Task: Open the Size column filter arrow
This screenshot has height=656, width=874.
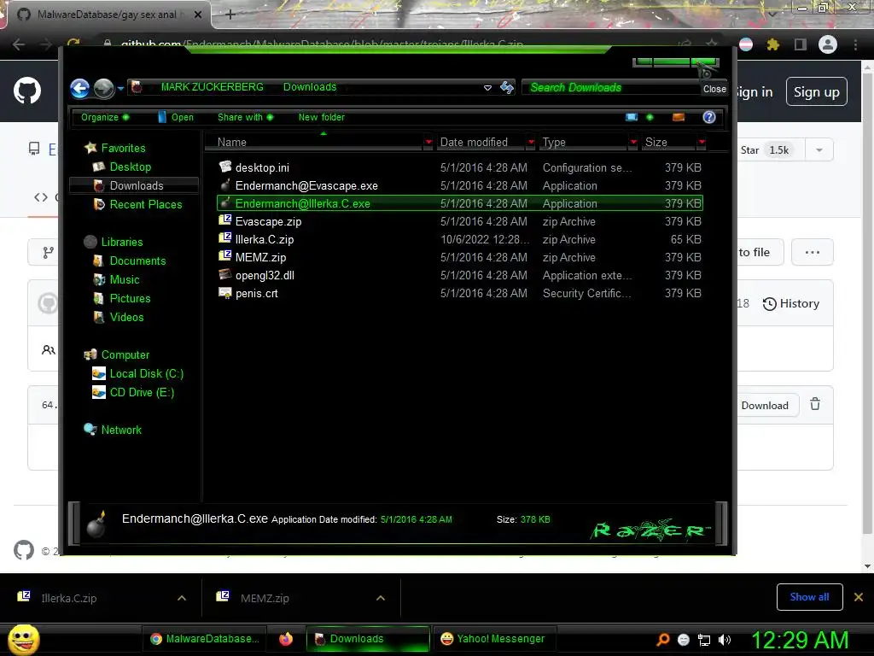Action: point(702,143)
